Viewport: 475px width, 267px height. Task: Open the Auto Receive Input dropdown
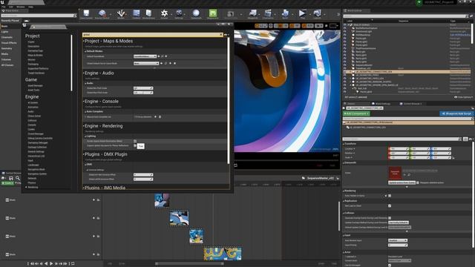tap(398, 240)
